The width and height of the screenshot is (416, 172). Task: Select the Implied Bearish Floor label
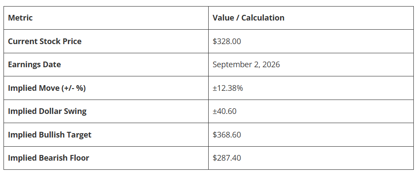click(x=48, y=158)
